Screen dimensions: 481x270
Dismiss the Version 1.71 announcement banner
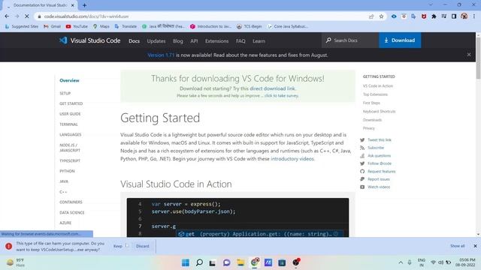(x=469, y=55)
